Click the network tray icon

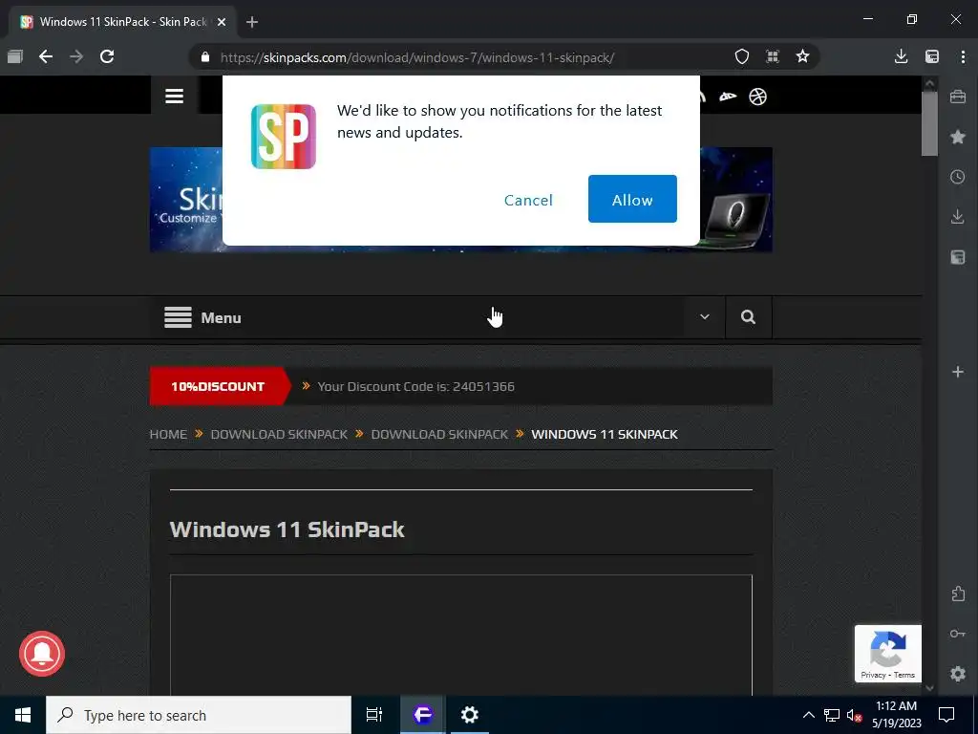pyautogui.click(x=832, y=715)
